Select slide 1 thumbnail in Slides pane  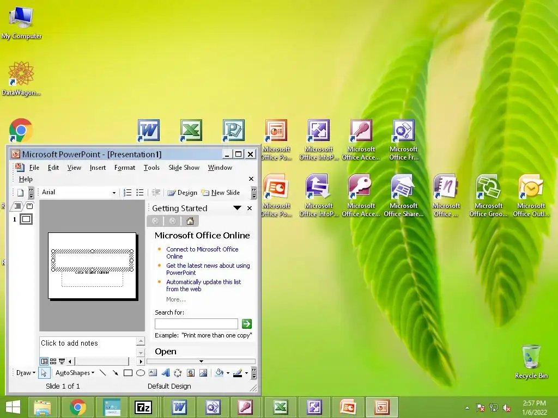click(x=26, y=219)
